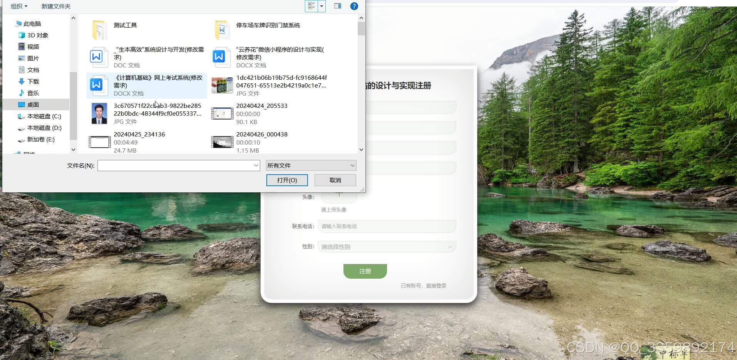Screen dimensions: 737x360
Task: Click green 注册 button
Action: coord(365,271)
